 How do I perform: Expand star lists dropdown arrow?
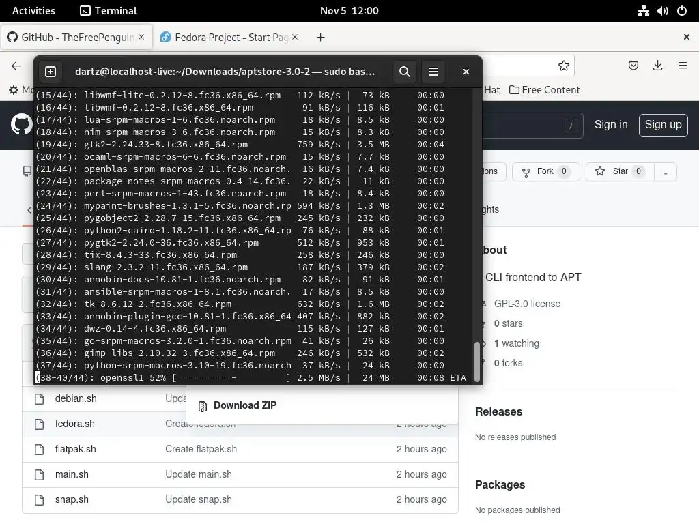pyautogui.click(x=666, y=172)
